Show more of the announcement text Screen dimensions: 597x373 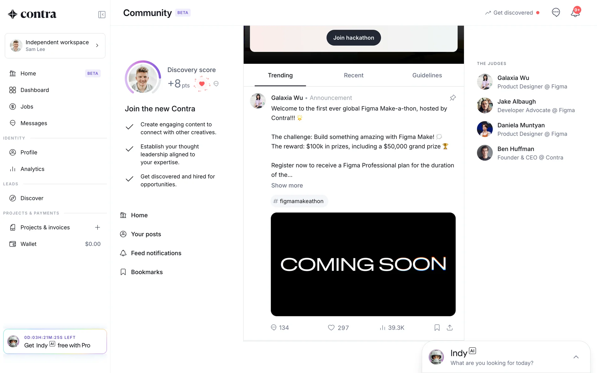point(287,186)
